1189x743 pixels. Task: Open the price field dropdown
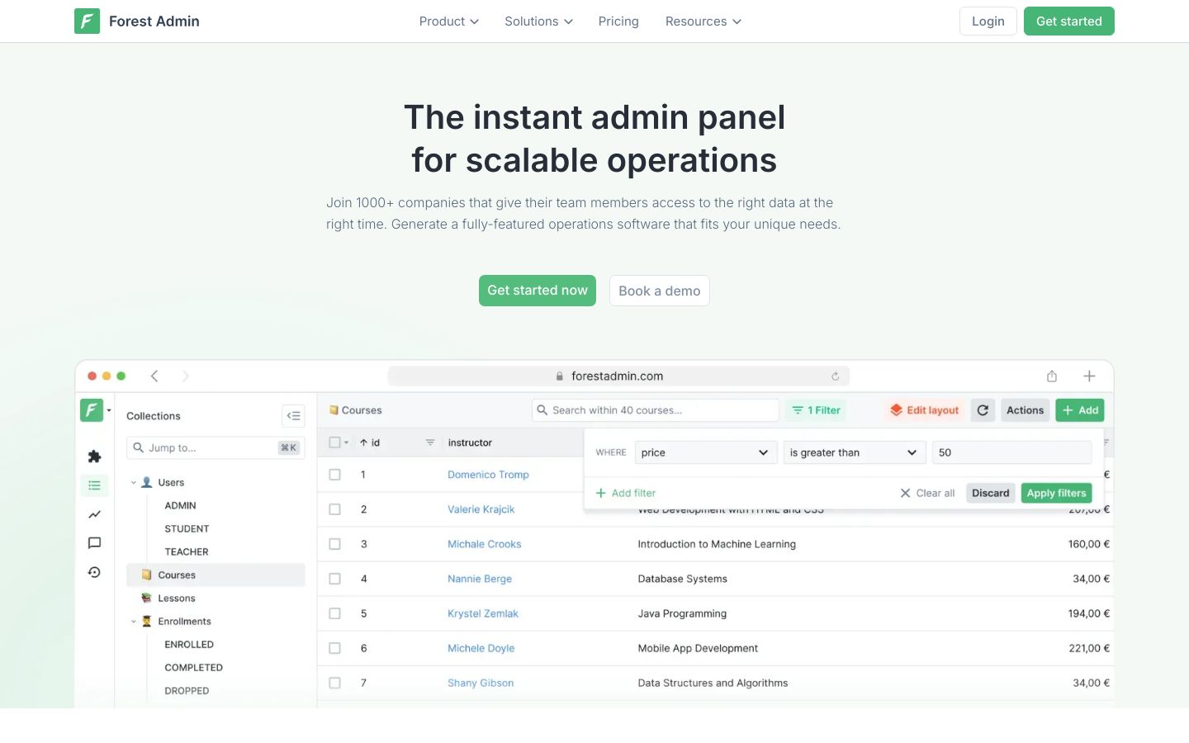(x=706, y=452)
